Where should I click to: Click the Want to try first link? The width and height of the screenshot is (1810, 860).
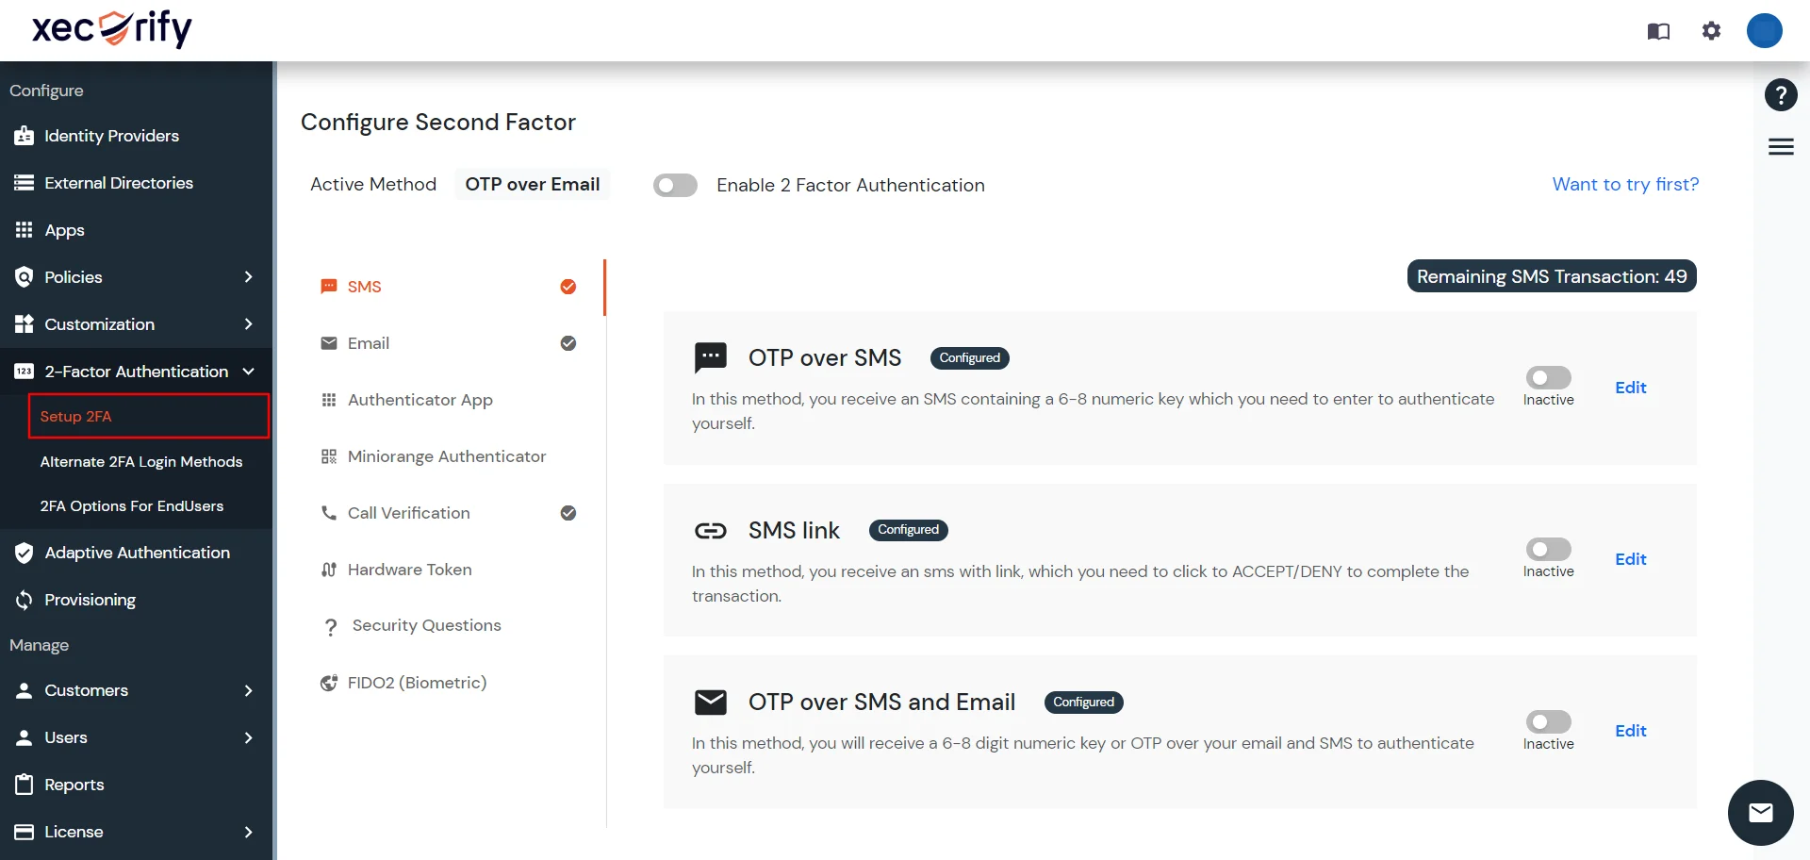[x=1624, y=185]
